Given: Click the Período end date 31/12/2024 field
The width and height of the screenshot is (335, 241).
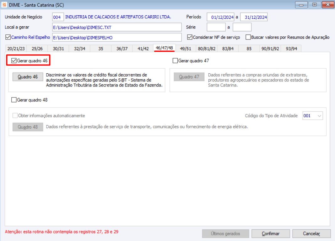Looking at the screenshot, I should click(x=254, y=17).
